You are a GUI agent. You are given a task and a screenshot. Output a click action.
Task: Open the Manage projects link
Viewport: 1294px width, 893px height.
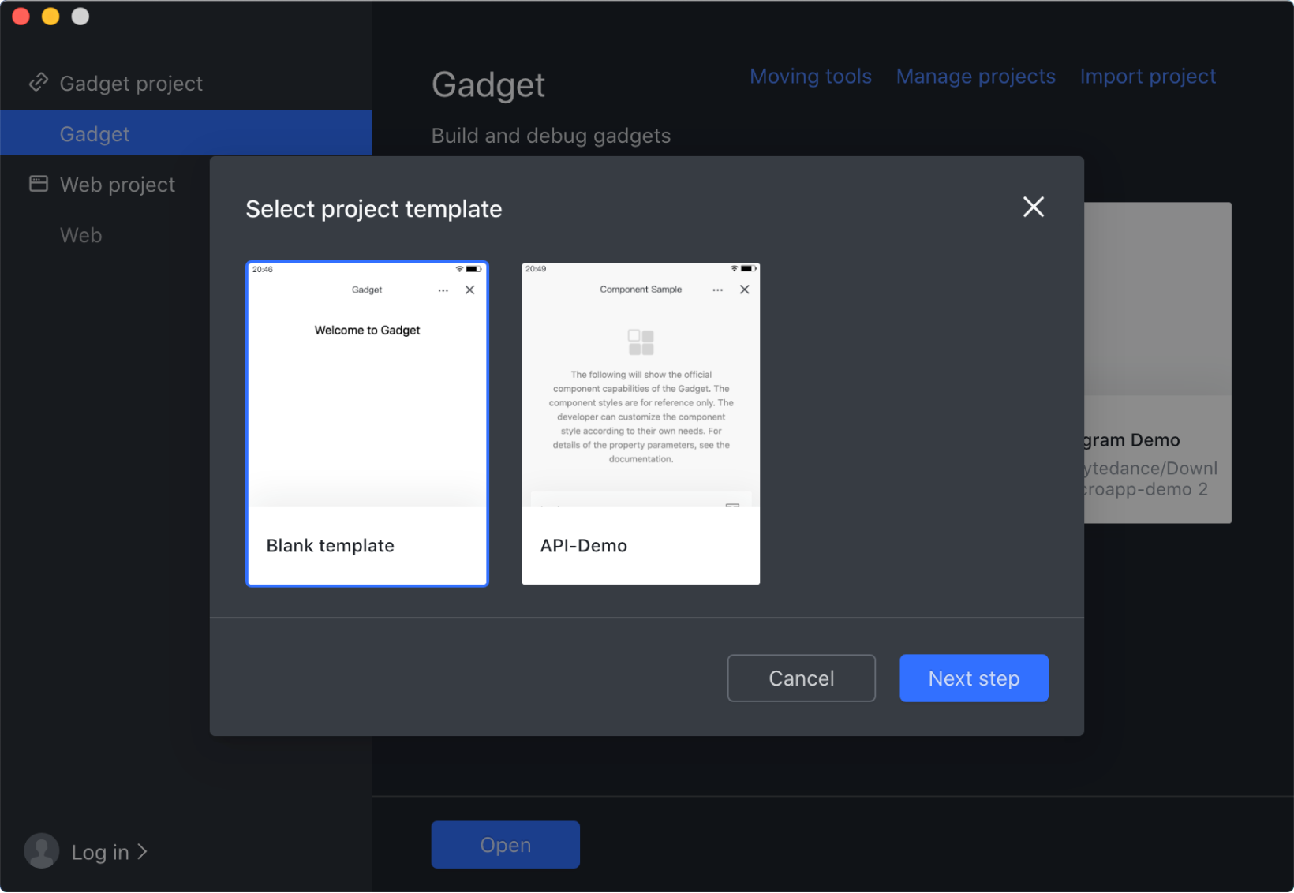(975, 77)
